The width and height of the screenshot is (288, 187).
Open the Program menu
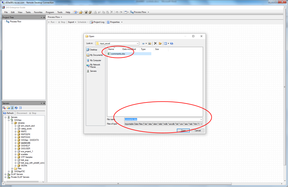pos(50,12)
